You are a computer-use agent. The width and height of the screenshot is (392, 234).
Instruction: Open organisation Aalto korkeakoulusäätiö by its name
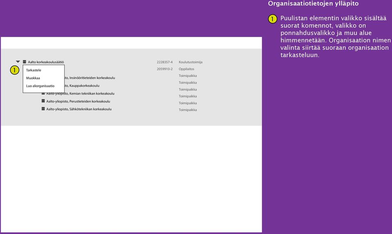click(x=46, y=62)
